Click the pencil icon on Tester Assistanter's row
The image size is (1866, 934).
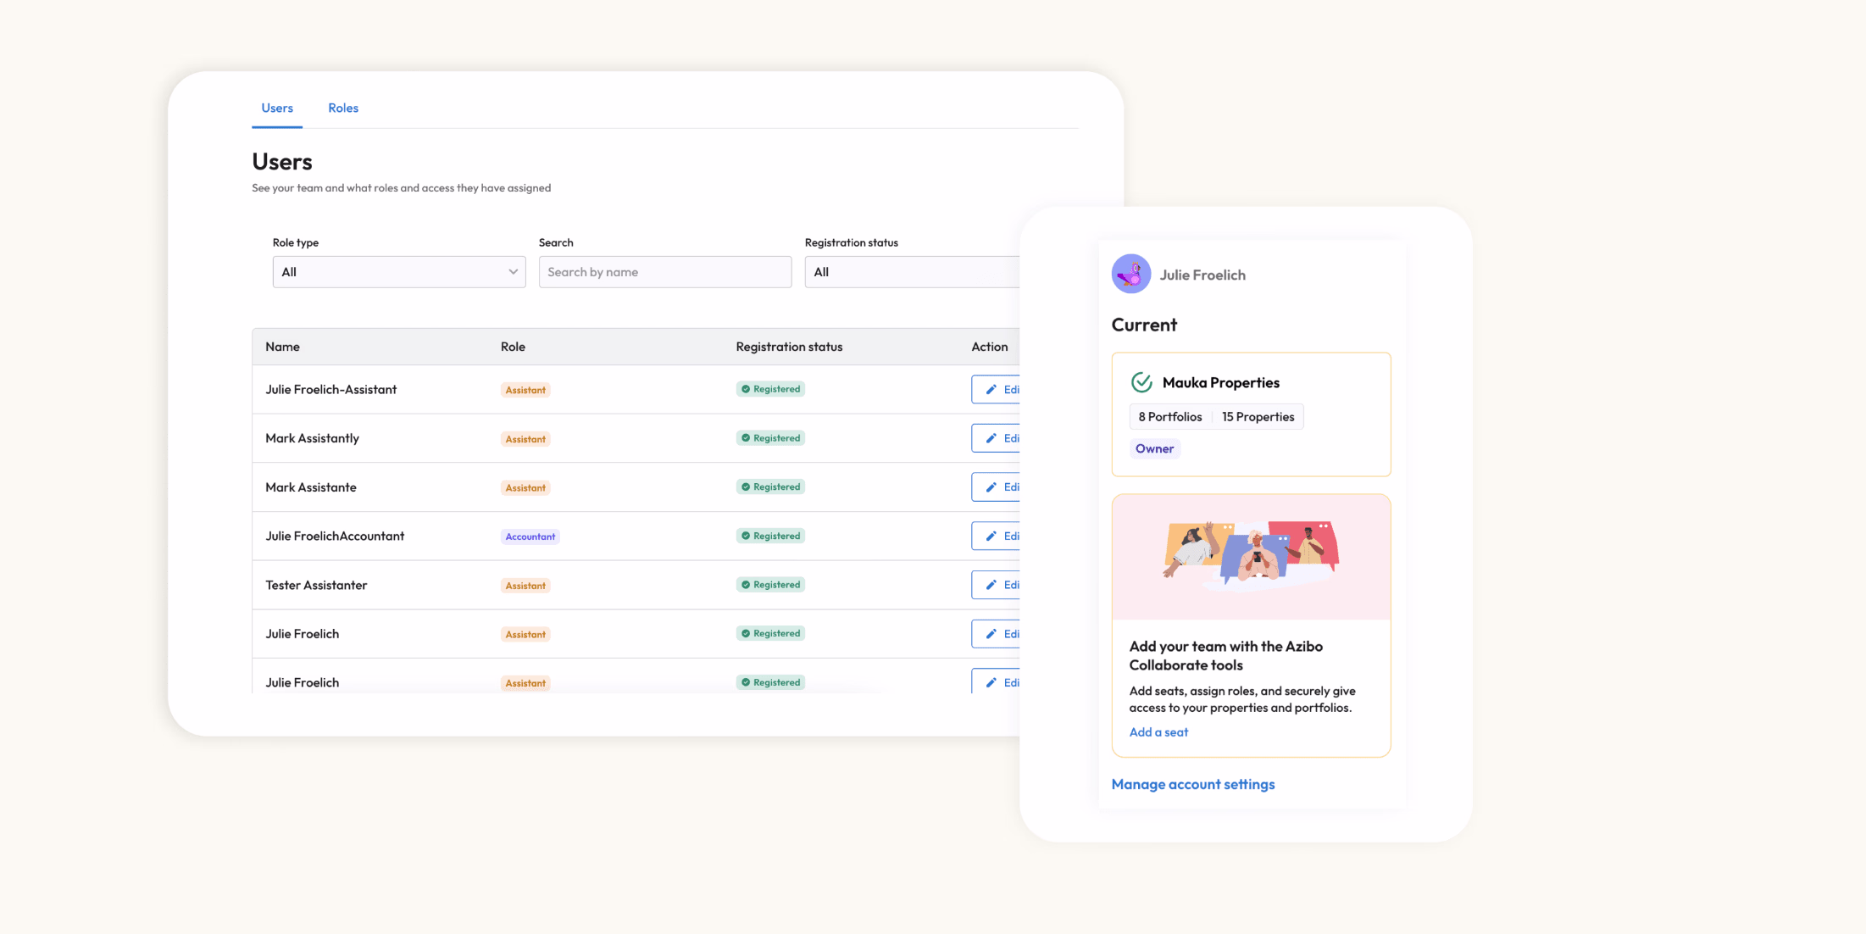coord(993,585)
